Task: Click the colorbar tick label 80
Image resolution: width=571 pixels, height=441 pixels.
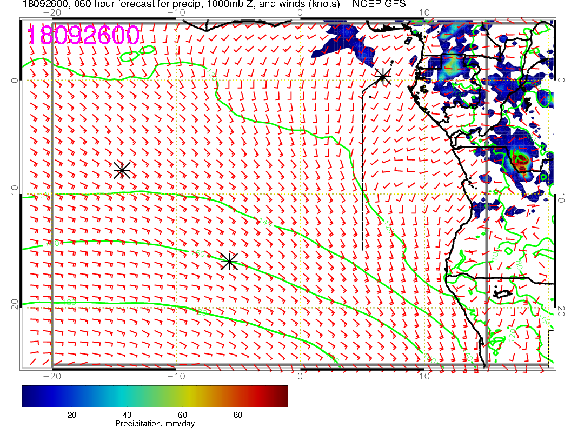Action: [x=238, y=415]
